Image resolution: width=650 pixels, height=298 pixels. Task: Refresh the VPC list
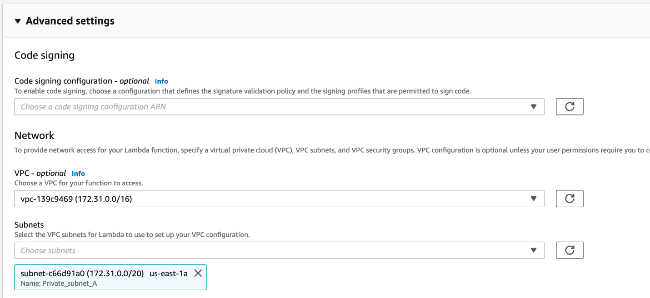pos(570,199)
